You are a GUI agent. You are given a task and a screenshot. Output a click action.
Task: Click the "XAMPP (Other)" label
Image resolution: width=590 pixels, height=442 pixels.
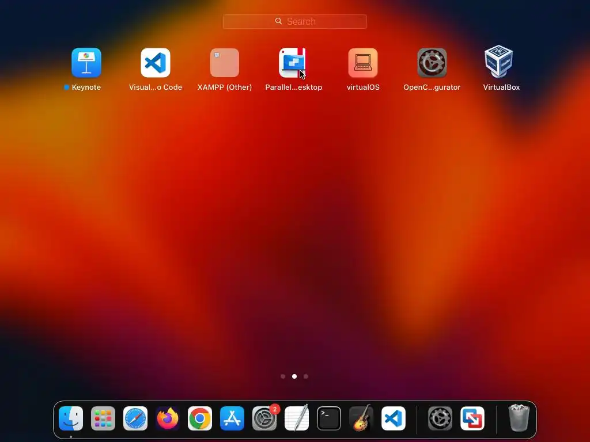(225, 87)
